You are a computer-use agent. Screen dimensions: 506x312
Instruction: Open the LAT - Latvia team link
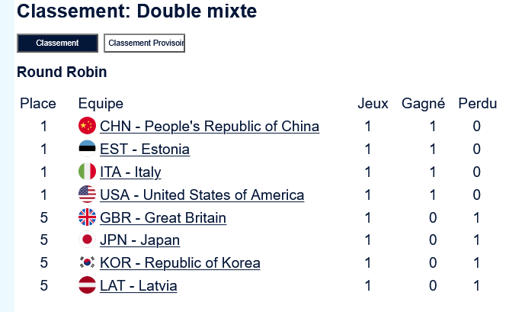pos(139,286)
